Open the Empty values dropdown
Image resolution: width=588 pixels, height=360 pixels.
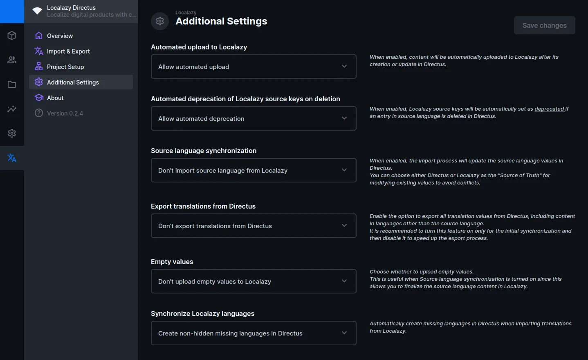[x=254, y=281]
